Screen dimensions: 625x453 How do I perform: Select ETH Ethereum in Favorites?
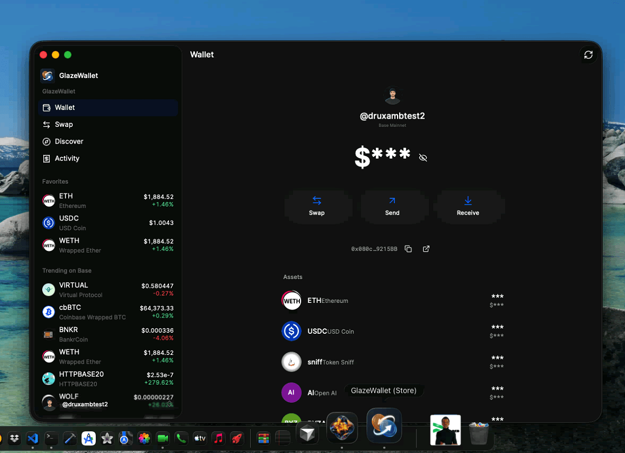pyautogui.click(x=108, y=200)
